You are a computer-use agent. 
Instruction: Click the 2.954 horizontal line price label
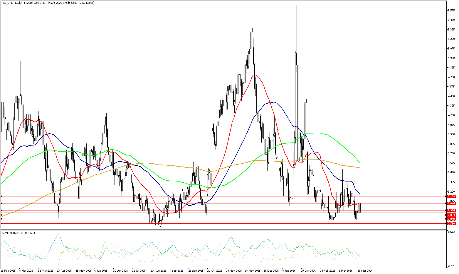coord(451,210)
